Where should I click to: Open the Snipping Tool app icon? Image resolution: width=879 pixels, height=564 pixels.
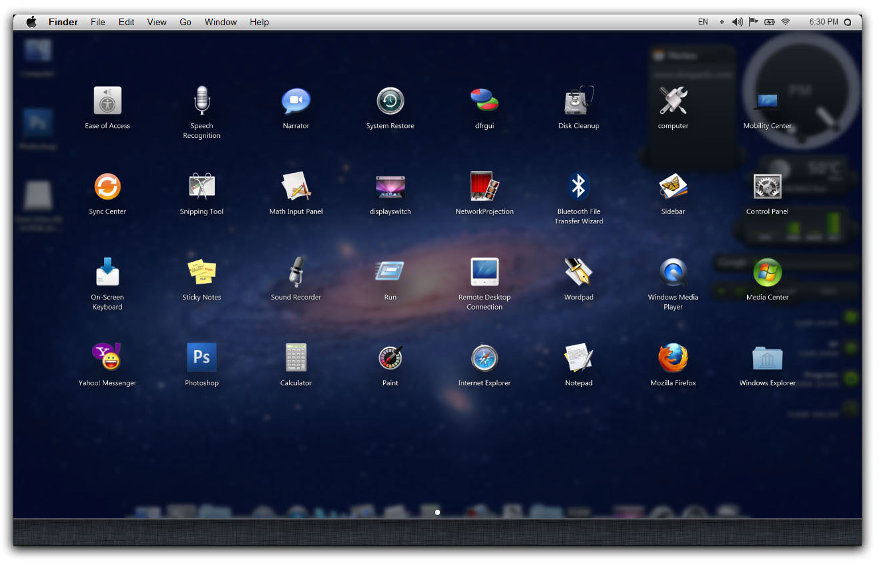click(x=202, y=187)
